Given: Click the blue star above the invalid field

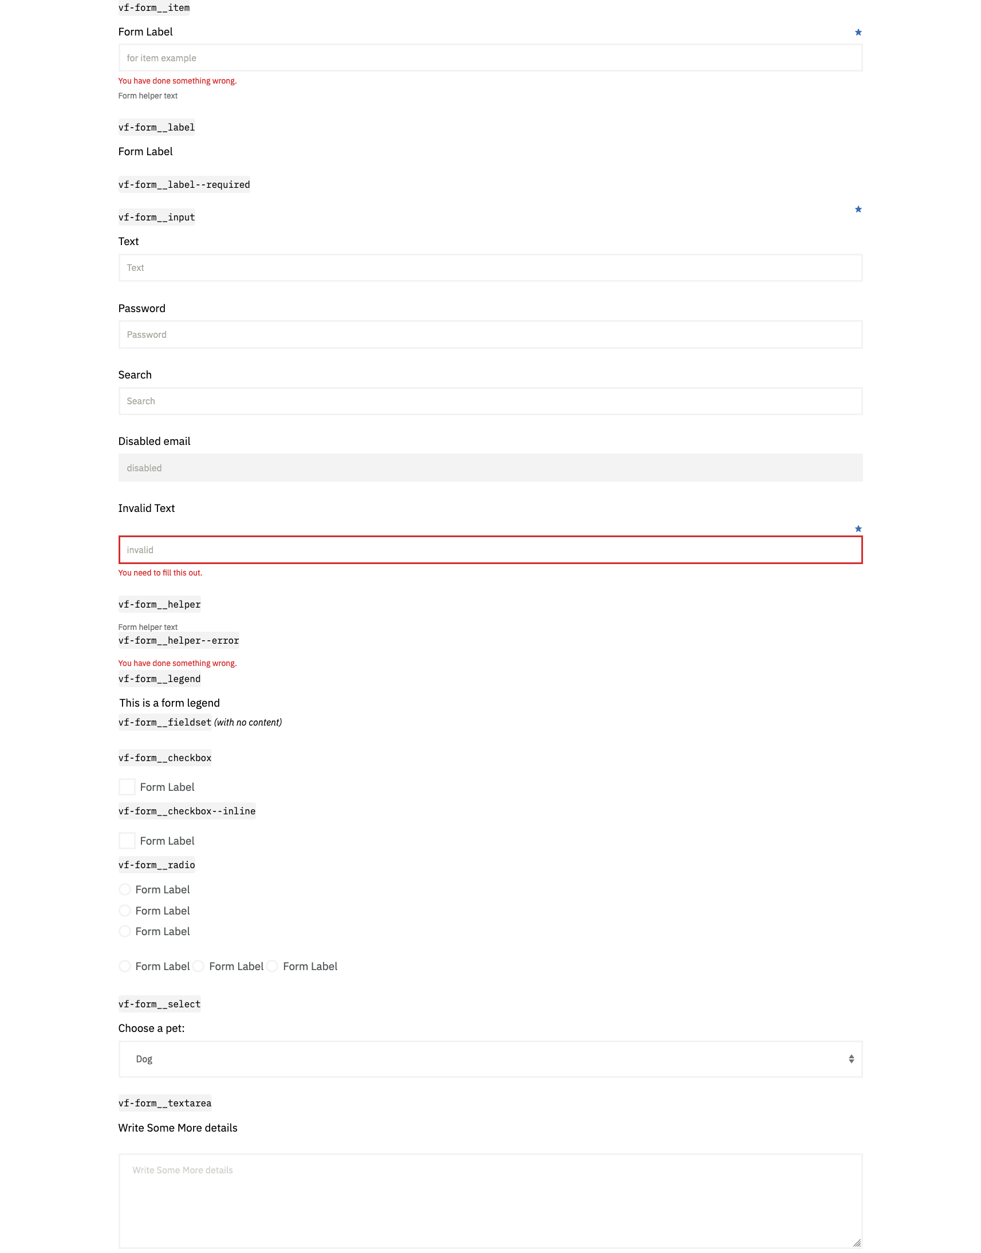Looking at the screenshot, I should (857, 528).
